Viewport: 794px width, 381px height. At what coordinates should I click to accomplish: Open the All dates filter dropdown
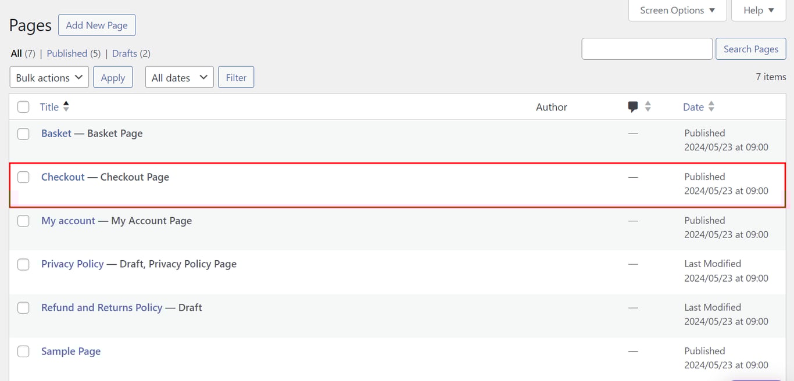(179, 77)
